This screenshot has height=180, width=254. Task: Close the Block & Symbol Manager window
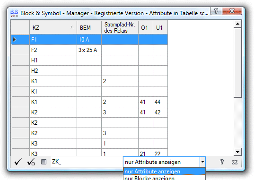[232, 11]
